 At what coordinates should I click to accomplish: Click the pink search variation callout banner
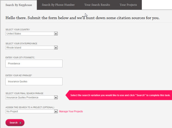pos(119,95)
